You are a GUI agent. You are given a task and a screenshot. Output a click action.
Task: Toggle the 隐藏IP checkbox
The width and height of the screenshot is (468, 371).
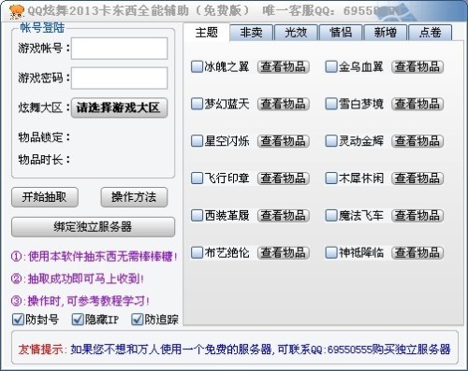(x=78, y=320)
